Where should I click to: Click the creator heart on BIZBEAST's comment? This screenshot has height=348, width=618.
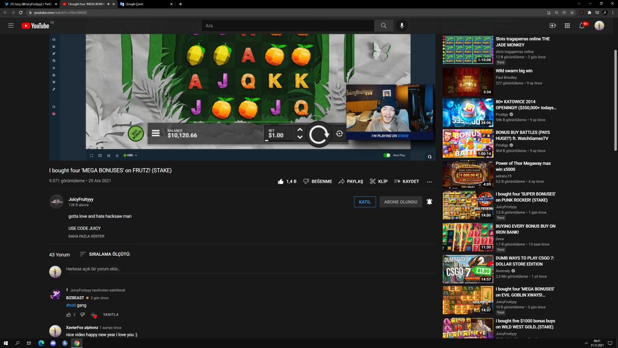click(x=94, y=315)
